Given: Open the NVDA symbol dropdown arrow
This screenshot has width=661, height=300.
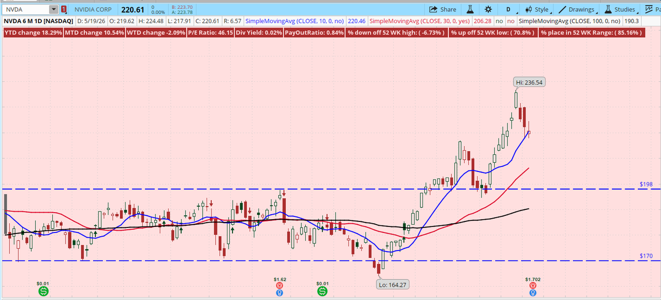Looking at the screenshot, I should [x=53, y=9].
